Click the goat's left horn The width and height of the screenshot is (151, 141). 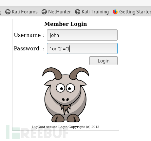[52, 73]
